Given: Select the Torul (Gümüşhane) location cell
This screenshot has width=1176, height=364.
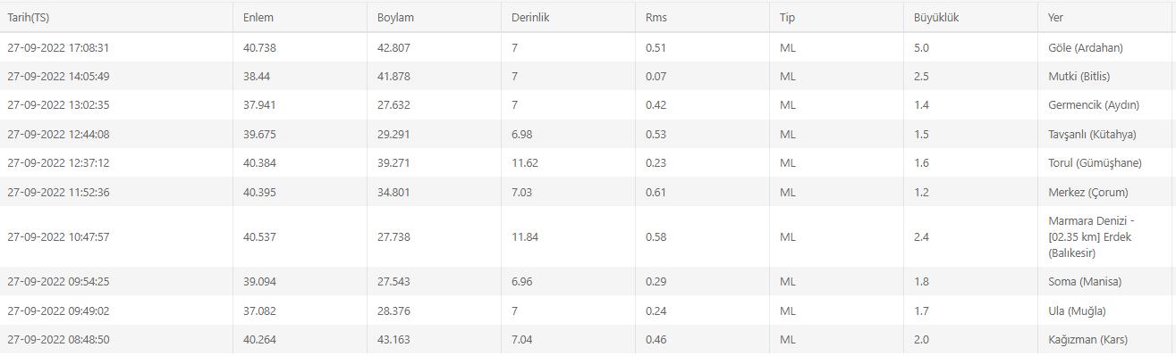Looking at the screenshot, I should (1106, 163).
